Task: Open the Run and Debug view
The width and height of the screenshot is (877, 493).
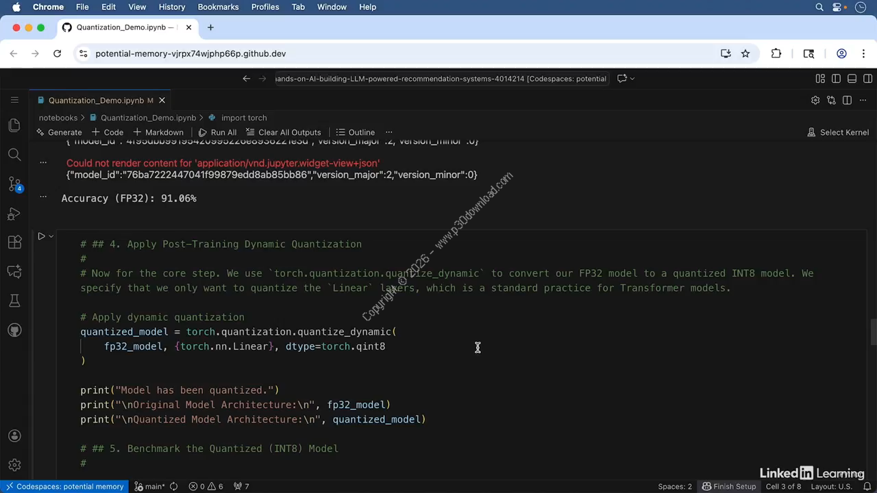Action: pyautogui.click(x=14, y=214)
